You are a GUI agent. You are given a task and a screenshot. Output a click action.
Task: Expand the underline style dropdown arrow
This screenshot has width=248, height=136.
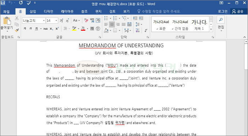click(x=41, y=29)
